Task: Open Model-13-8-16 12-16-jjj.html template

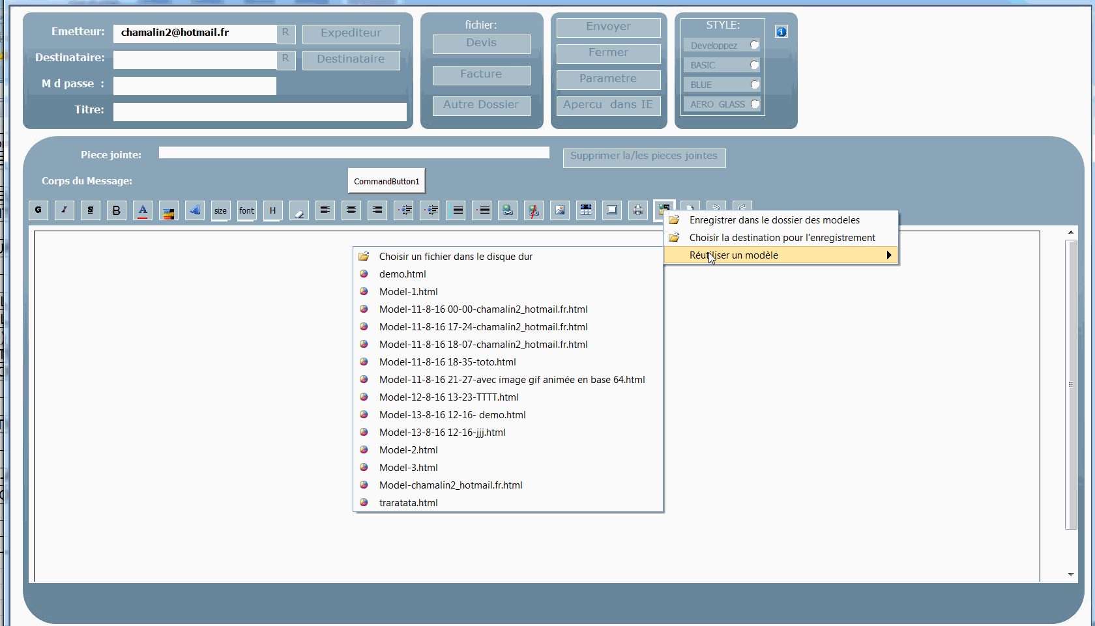Action: pyautogui.click(x=508, y=433)
